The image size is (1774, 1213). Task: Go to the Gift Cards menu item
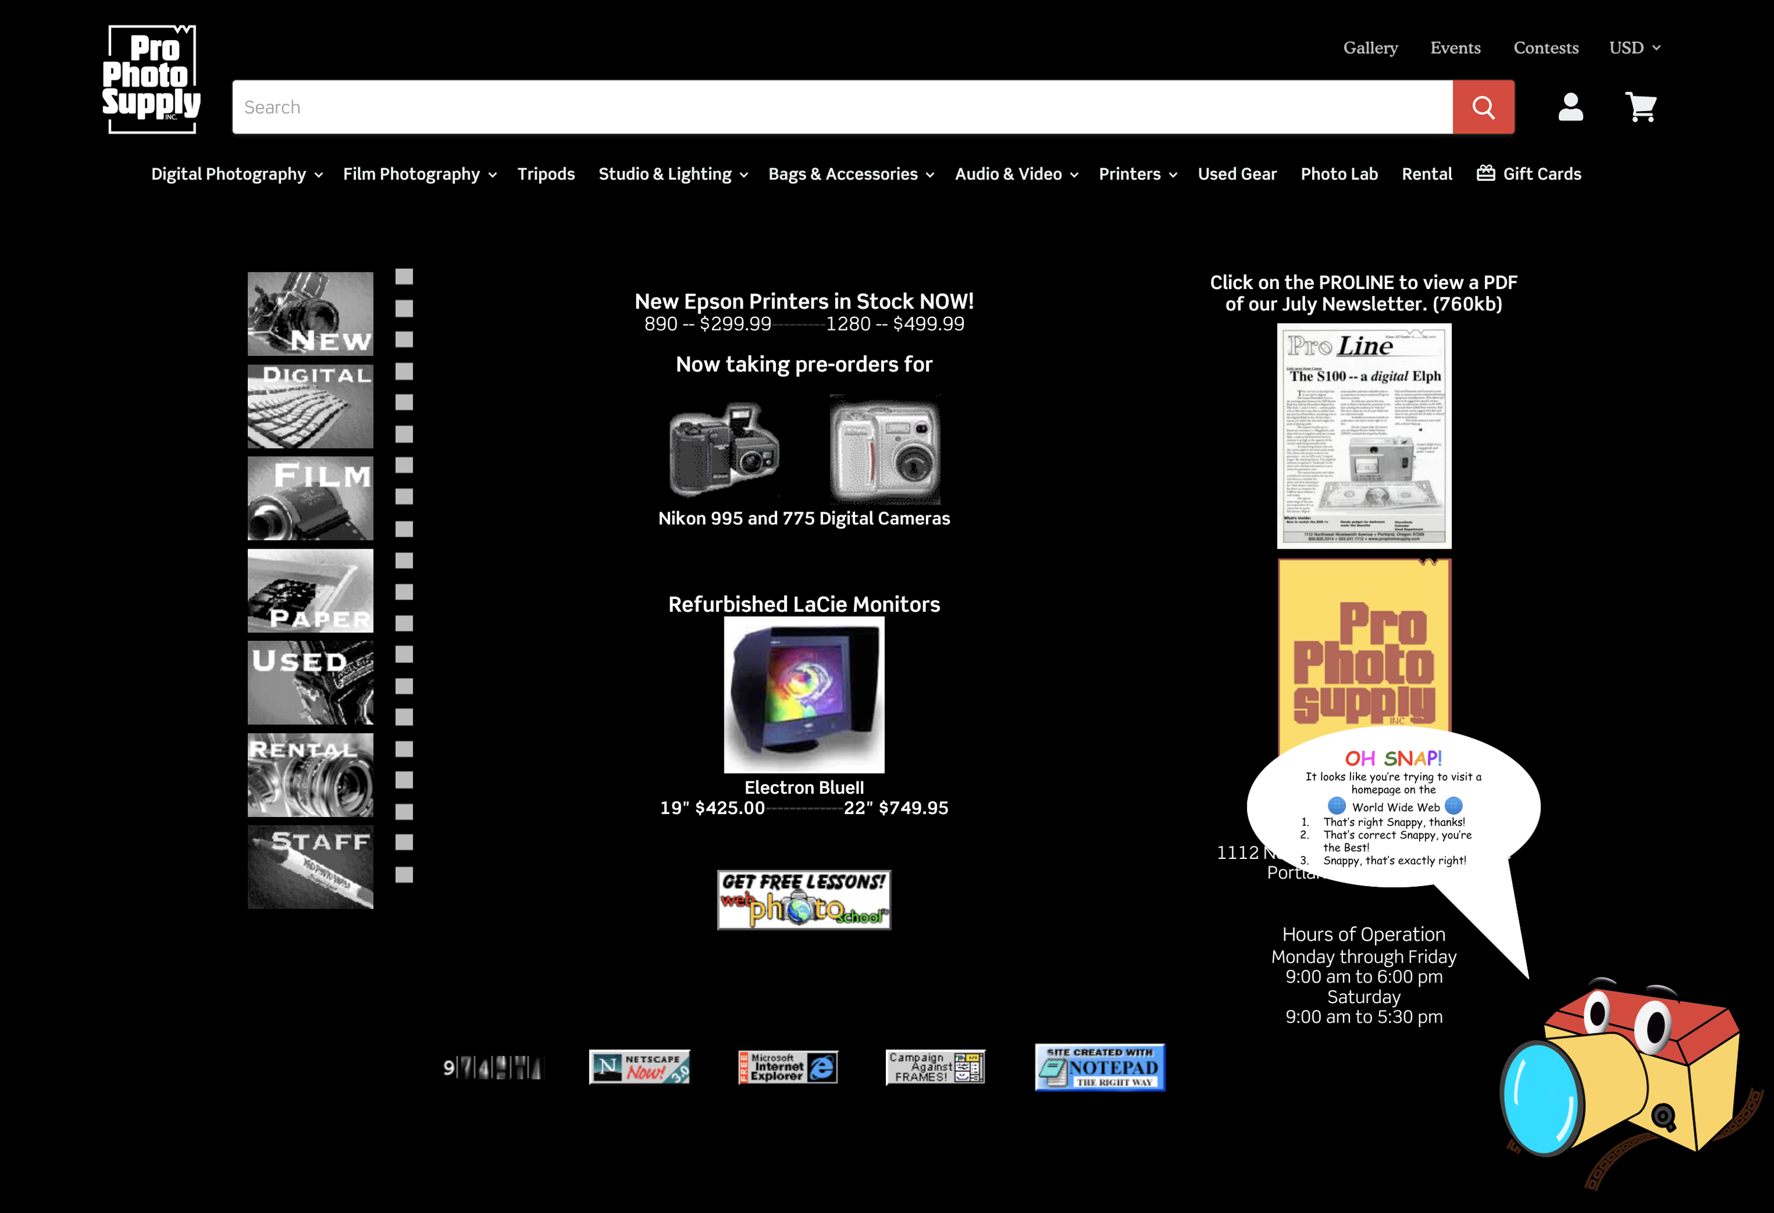1529,174
